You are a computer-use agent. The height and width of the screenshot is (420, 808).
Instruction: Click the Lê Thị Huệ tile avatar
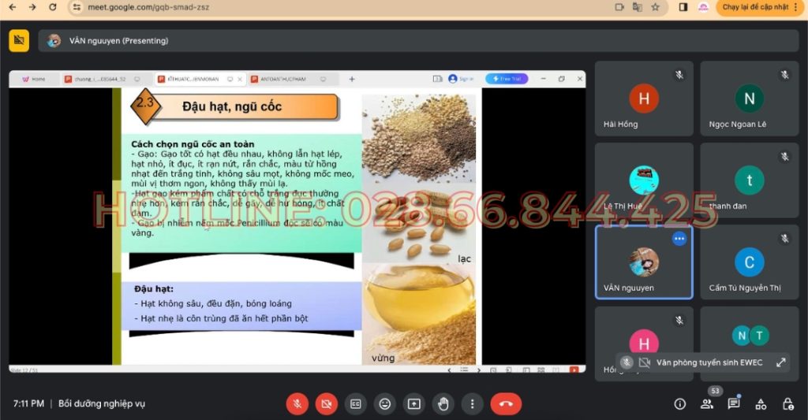click(644, 180)
